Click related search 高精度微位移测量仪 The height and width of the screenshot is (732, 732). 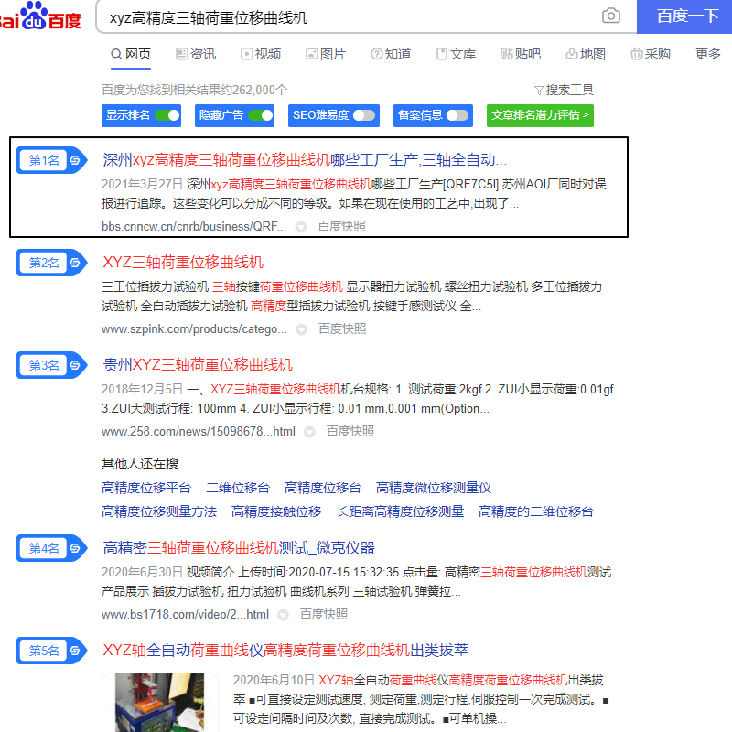click(x=434, y=488)
